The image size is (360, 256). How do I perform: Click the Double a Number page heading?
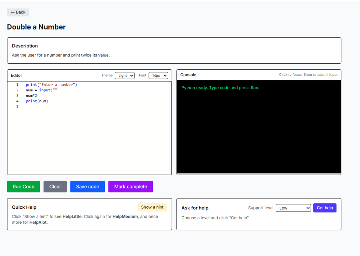coord(36,27)
